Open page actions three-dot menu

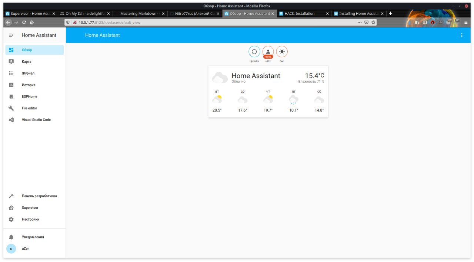click(360, 22)
